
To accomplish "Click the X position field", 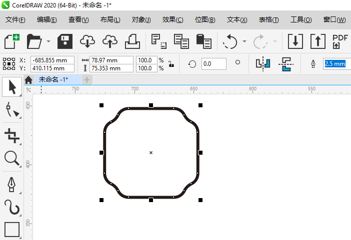I will click(x=52, y=60).
